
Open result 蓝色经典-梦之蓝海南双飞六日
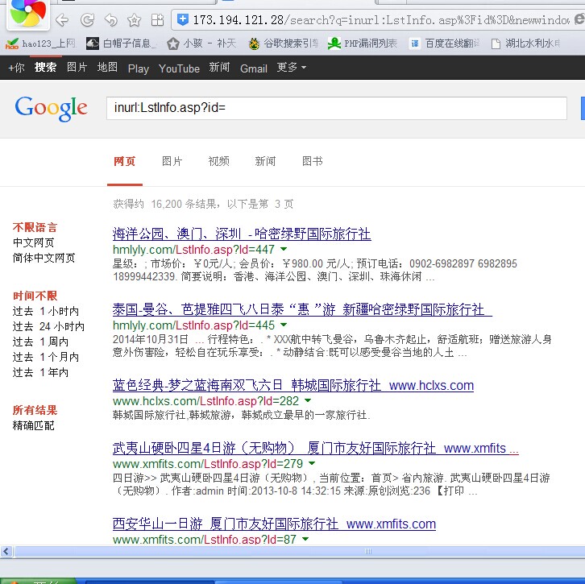pos(292,386)
